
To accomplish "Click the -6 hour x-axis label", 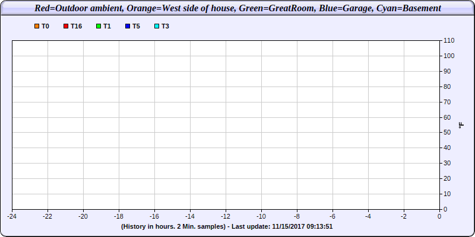I will pyautogui.click(x=332, y=216).
